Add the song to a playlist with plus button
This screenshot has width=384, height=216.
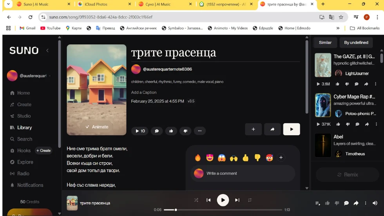[254, 129]
